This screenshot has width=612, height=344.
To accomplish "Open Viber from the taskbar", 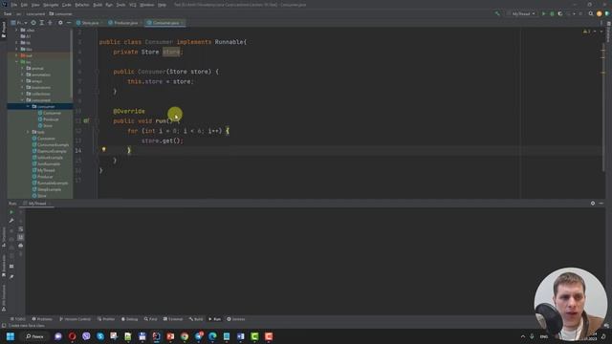I will 86,336.
